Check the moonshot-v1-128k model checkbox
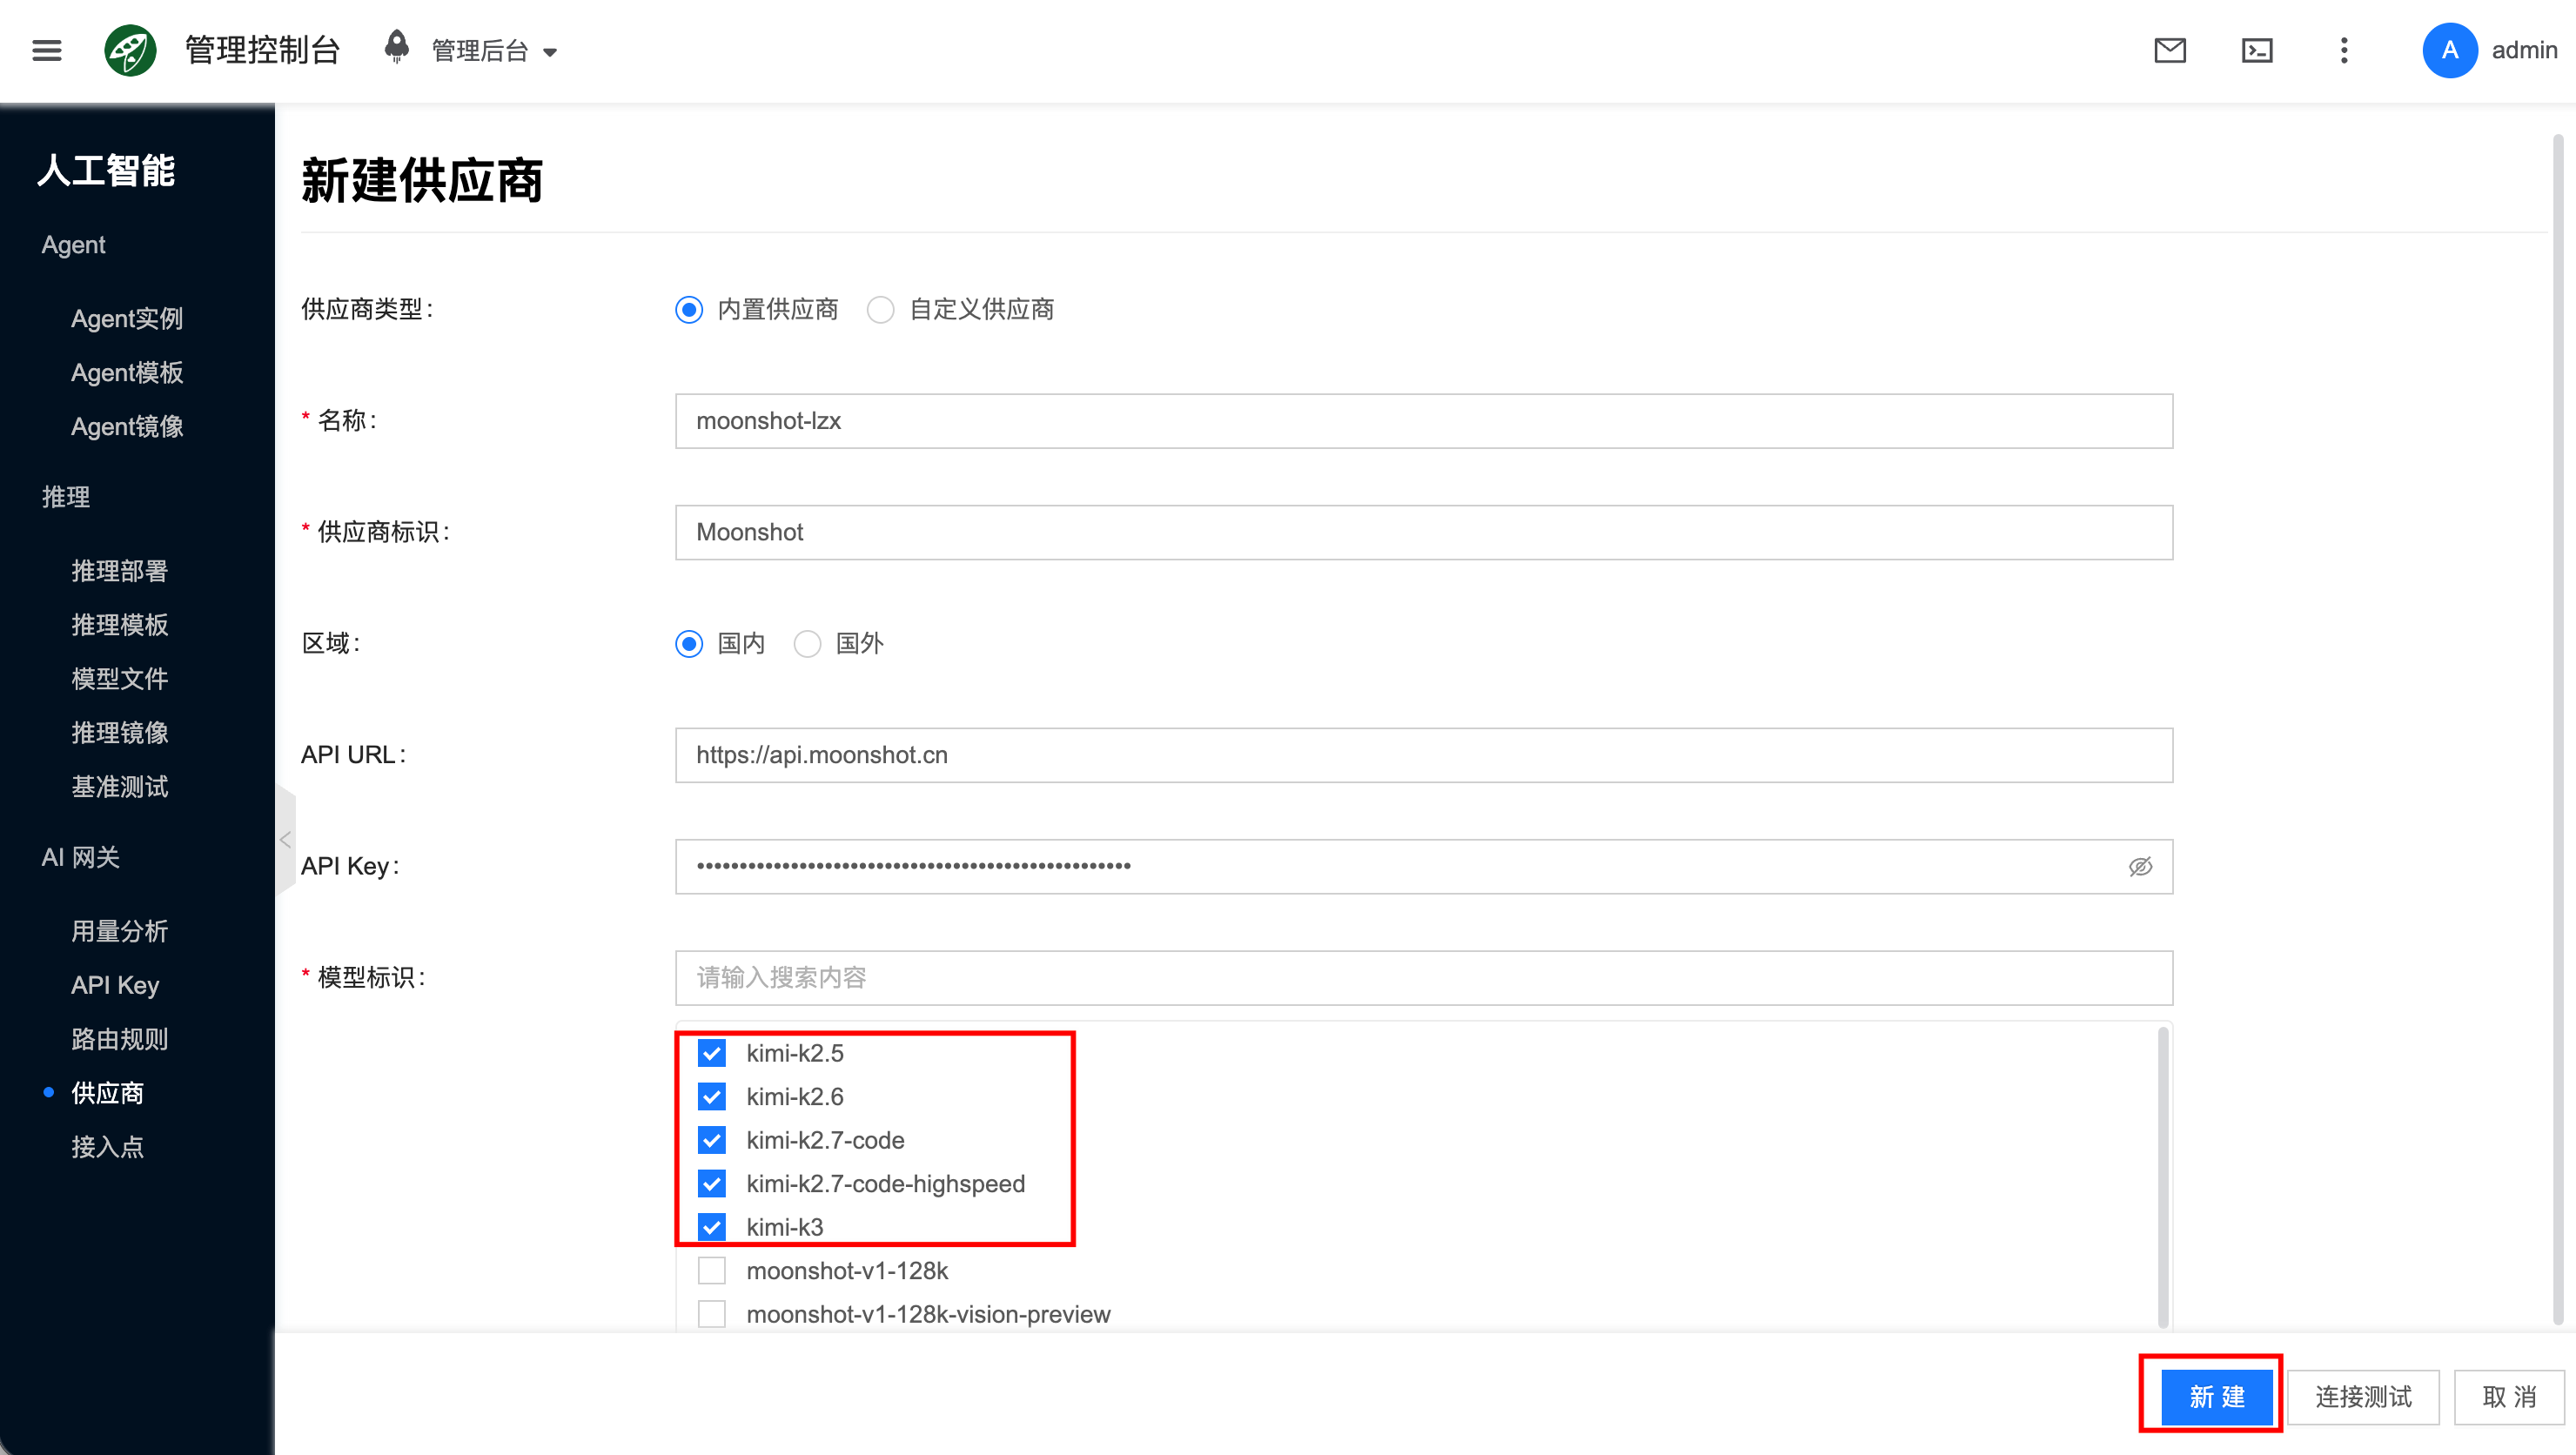 (712, 1271)
